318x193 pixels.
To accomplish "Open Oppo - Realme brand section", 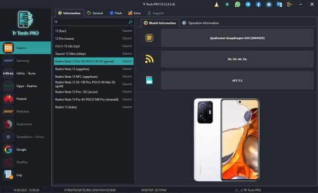I will pyautogui.click(x=25, y=86).
